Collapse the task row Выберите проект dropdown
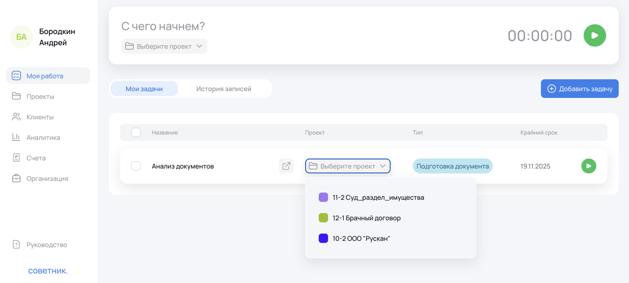Viewport: 629px width, 283px height. point(348,166)
